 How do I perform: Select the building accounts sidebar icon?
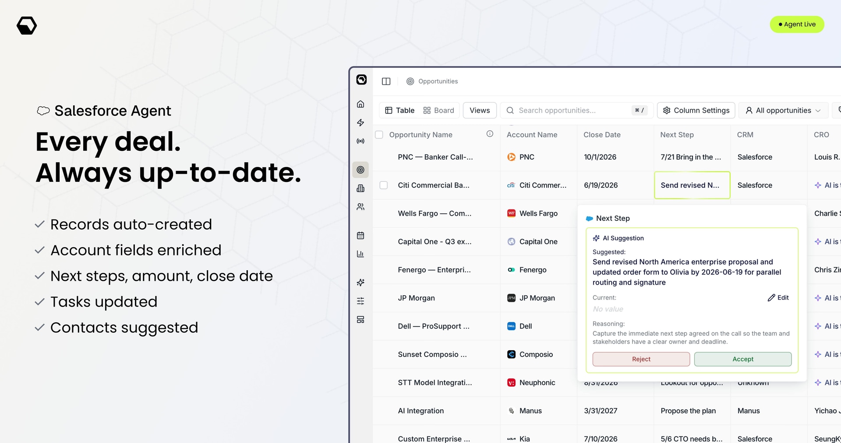(360, 188)
